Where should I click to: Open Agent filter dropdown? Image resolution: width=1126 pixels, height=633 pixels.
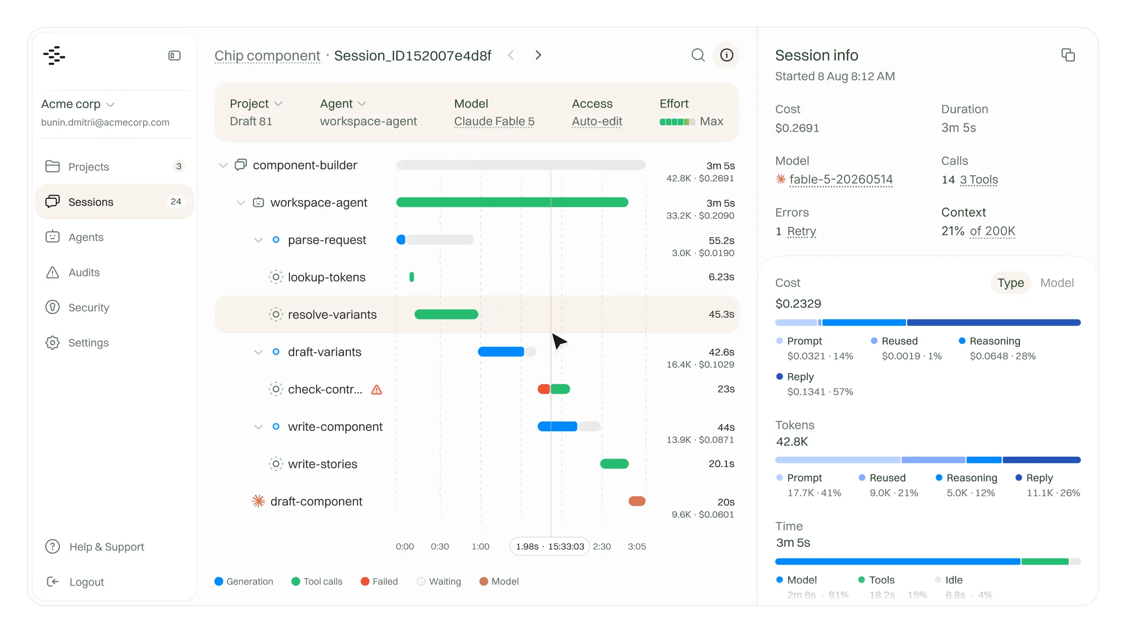coord(343,104)
